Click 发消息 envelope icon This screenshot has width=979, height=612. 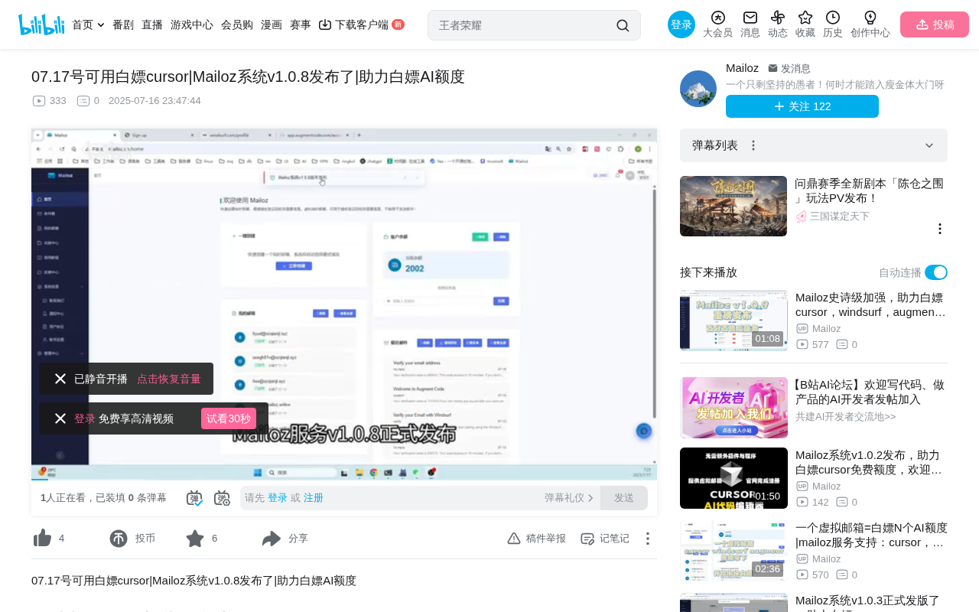[x=772, y=68]
